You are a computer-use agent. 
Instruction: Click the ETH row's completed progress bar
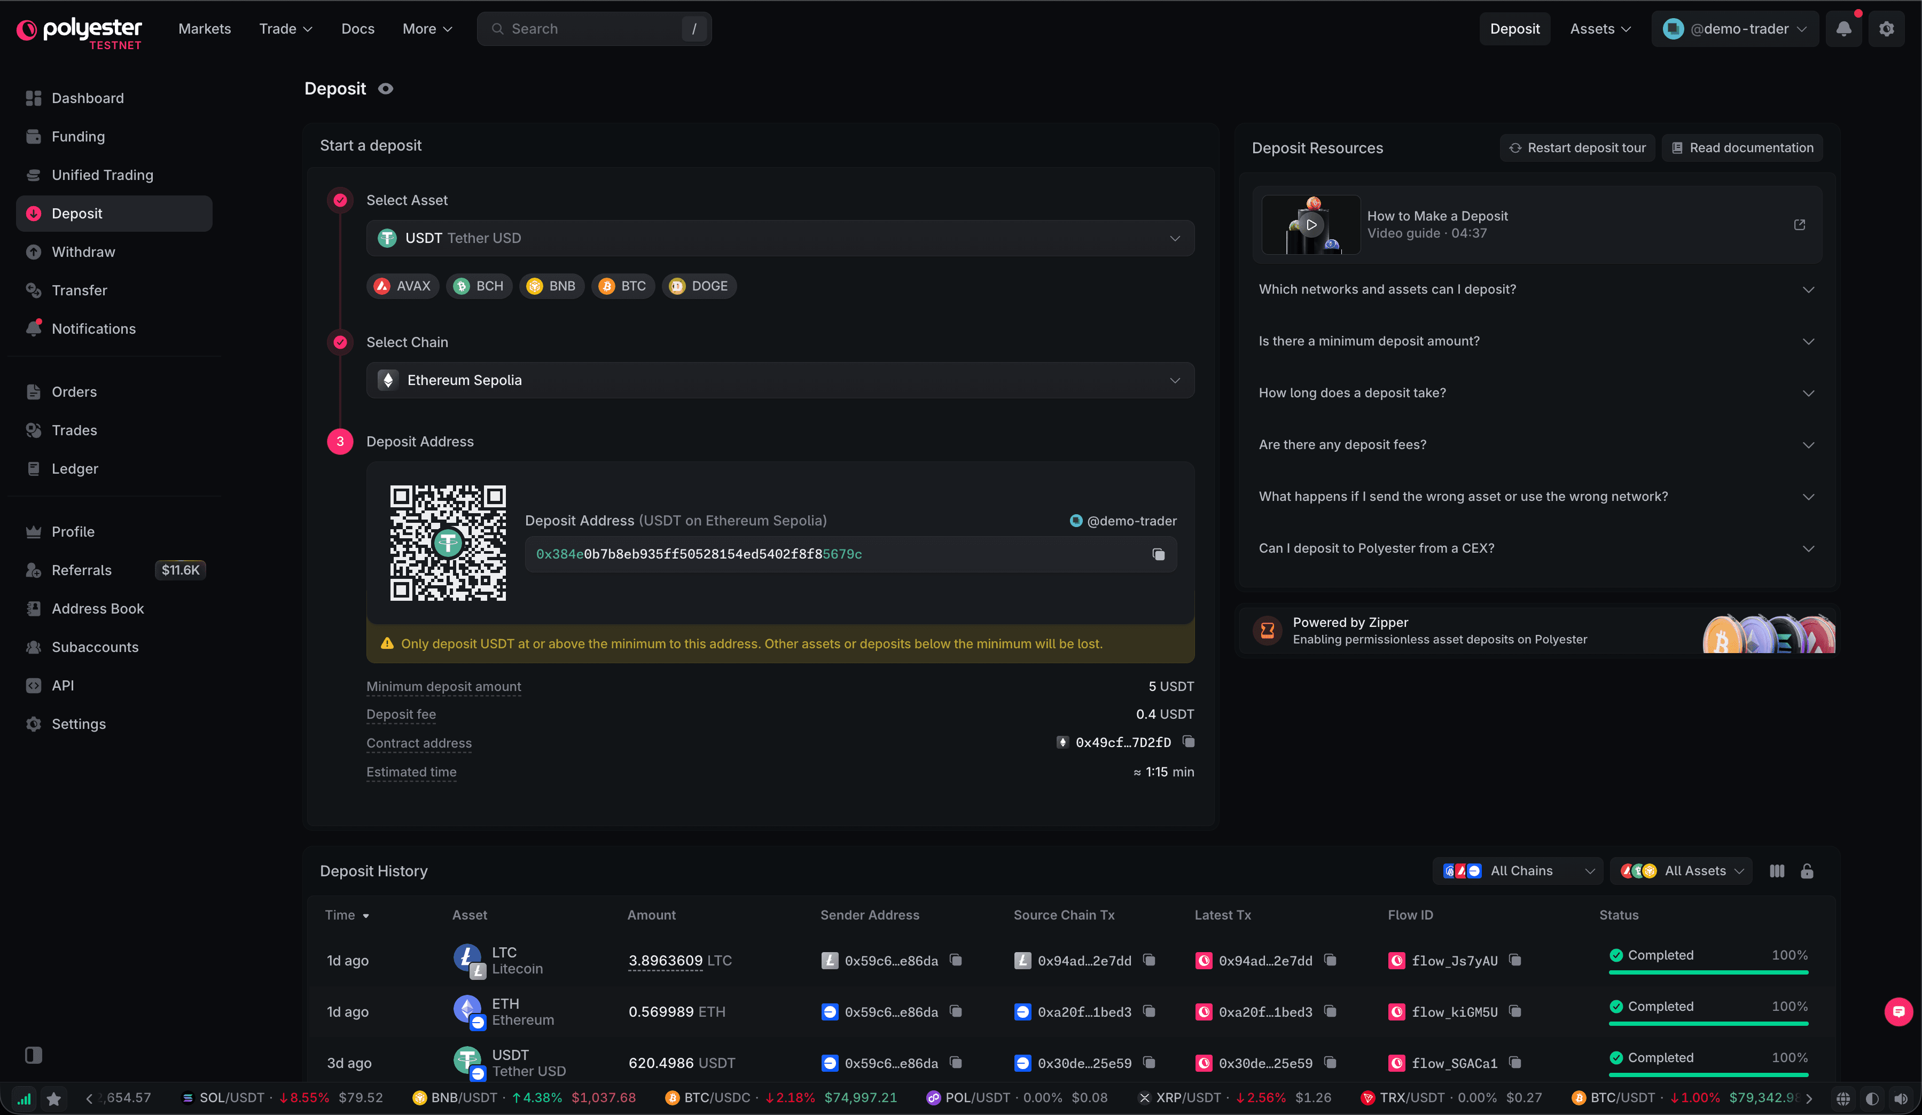1708,1024
